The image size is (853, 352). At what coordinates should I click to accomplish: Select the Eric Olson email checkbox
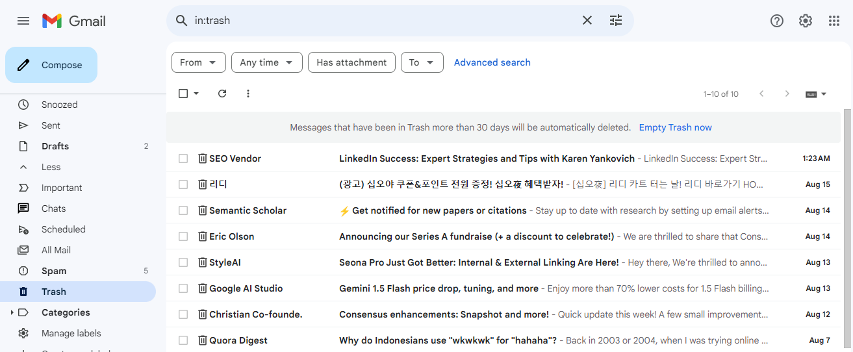click(183, 236)
